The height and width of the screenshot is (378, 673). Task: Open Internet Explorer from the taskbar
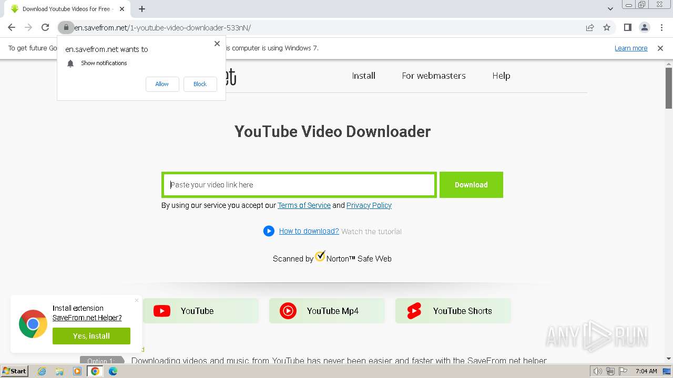(42, 371)
